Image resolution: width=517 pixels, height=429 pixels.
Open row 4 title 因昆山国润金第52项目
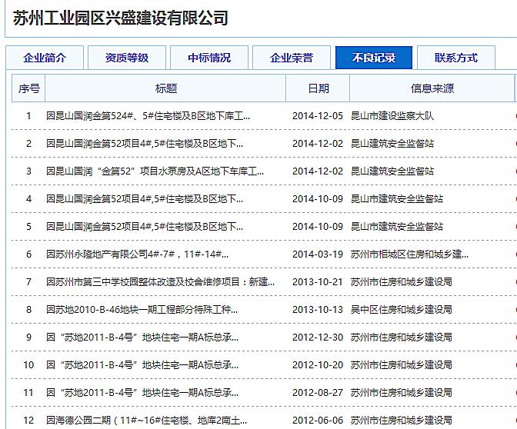click(145, 199)
